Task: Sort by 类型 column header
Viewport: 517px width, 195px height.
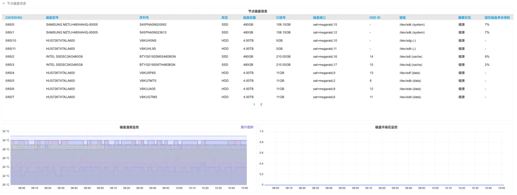Action: coord(224,18)
